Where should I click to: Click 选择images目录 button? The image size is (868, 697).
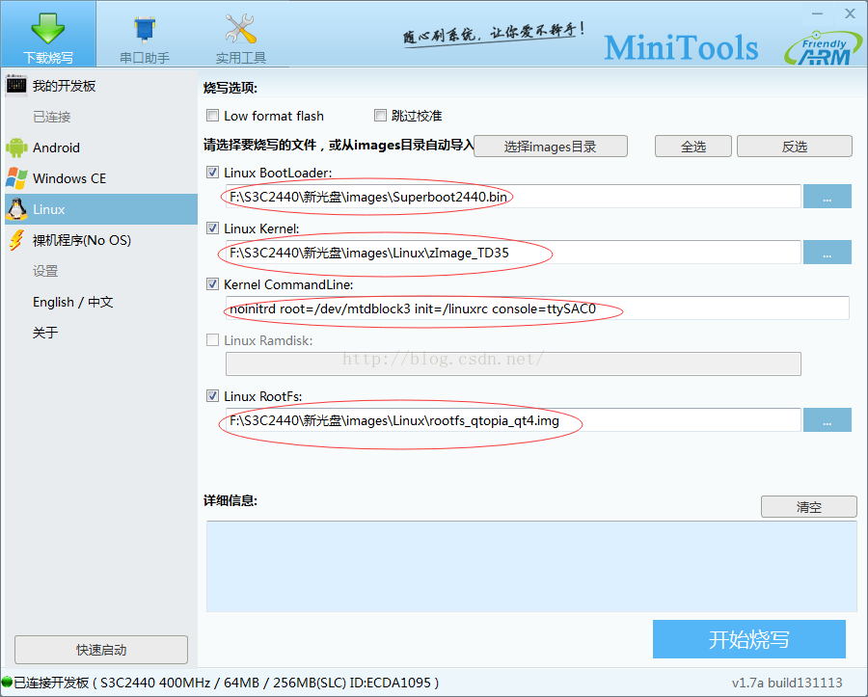[551, 146]
